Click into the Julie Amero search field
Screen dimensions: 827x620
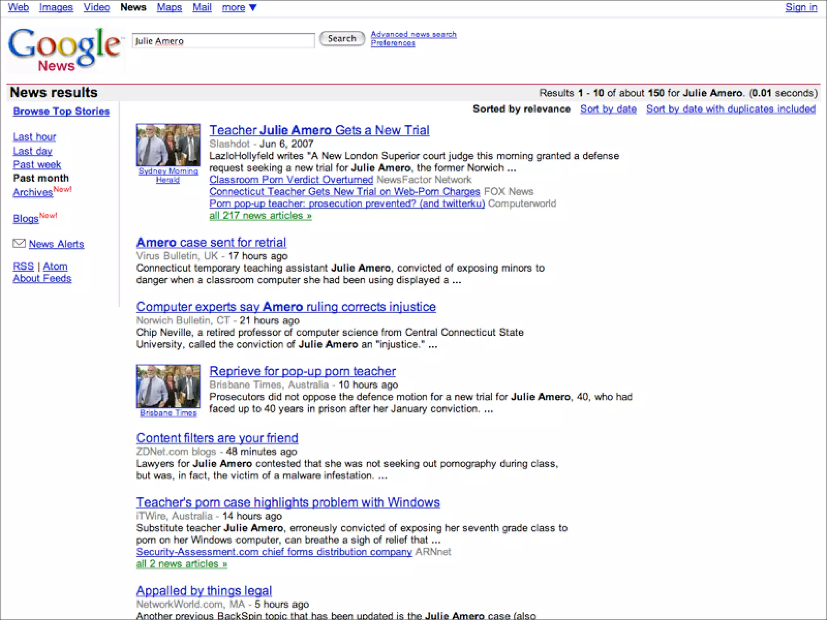(223, 41)
